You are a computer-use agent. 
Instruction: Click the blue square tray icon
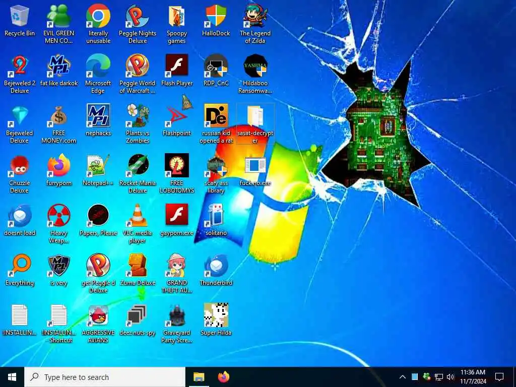point(415,377)
